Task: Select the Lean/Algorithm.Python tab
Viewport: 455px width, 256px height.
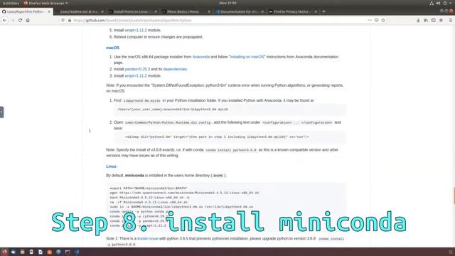Action: (x=26, y=11)
